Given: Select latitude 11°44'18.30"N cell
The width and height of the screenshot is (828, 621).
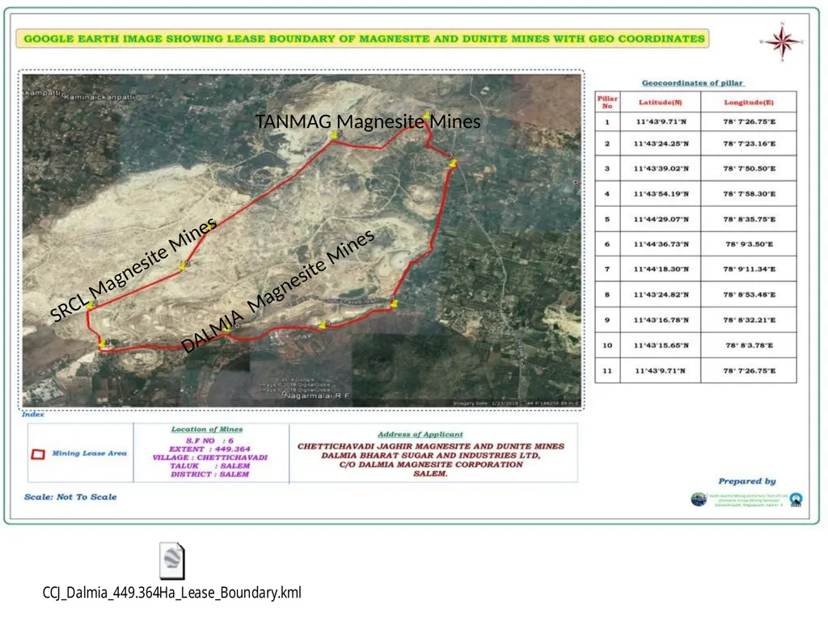Looking at the screenshot, I should pyautogui.click(x=661, y=269).
